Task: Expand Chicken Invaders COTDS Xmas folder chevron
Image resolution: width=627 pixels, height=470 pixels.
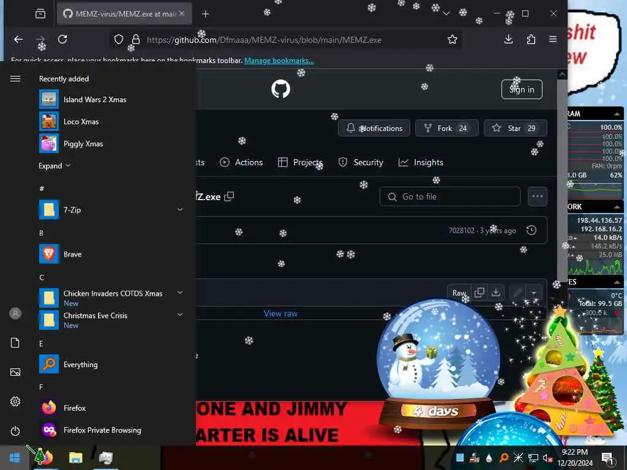Action: pos(180,293)
